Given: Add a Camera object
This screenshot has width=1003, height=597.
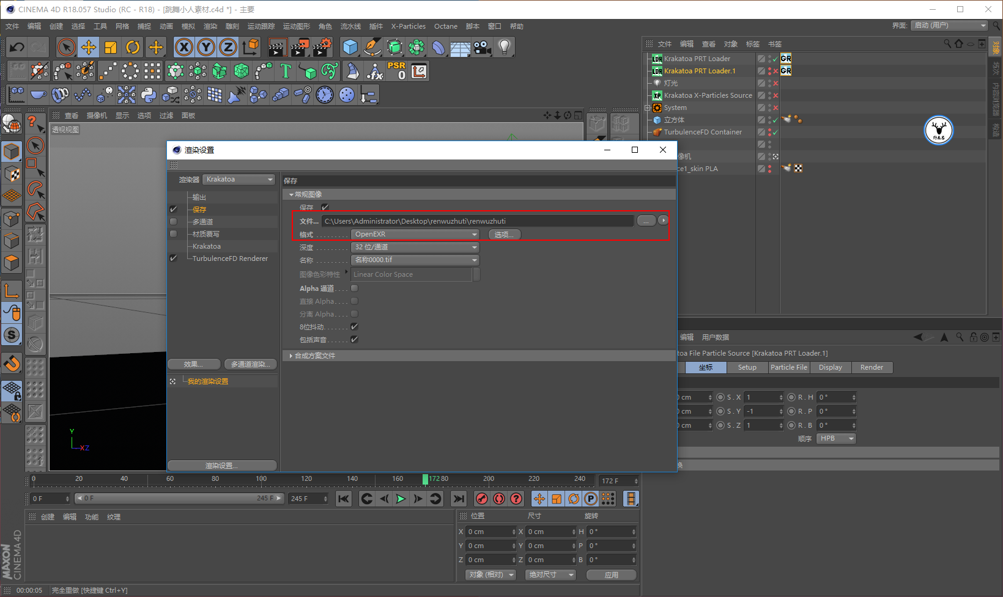Looking at the screenshot, I should tap(483, 47).
